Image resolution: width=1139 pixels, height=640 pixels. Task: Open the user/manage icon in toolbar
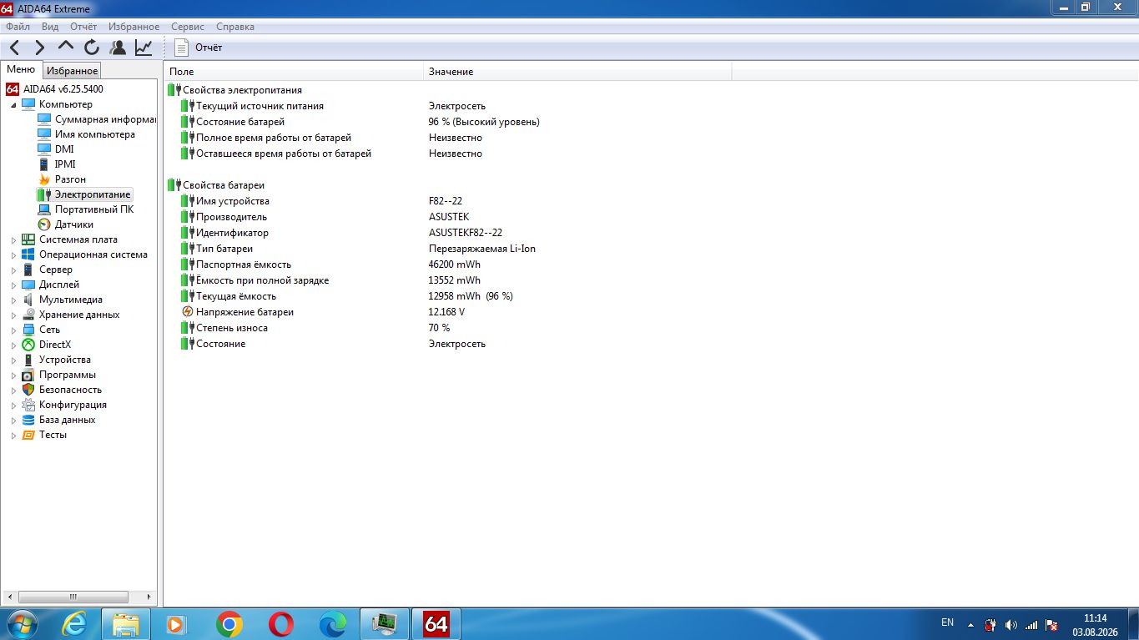click(x=118, y=48)
